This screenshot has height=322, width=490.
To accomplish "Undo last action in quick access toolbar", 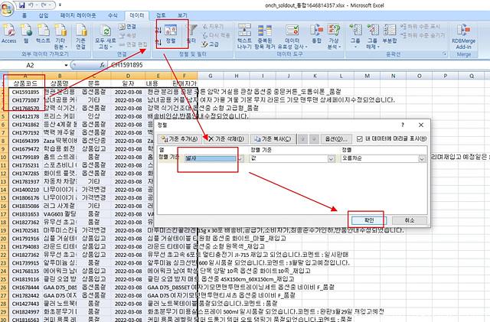I will (x=31, y=5).
